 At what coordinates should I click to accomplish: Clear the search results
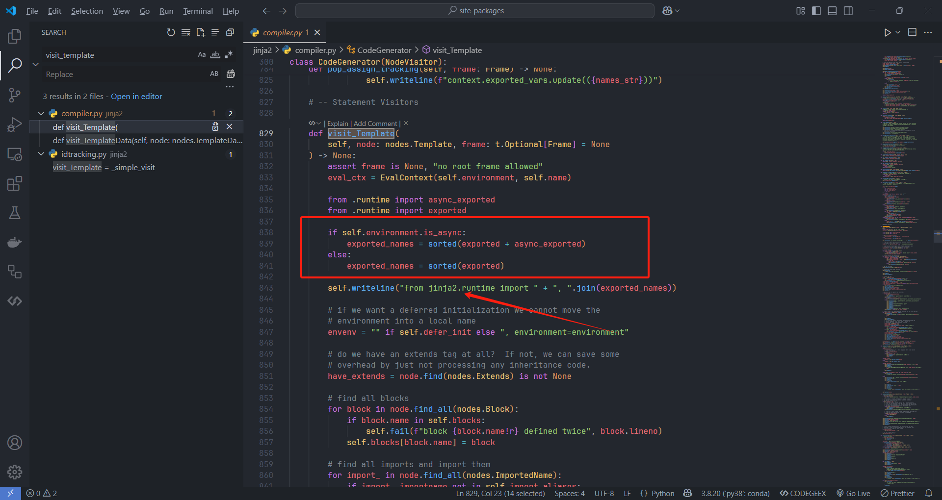[x=185, y=32]
